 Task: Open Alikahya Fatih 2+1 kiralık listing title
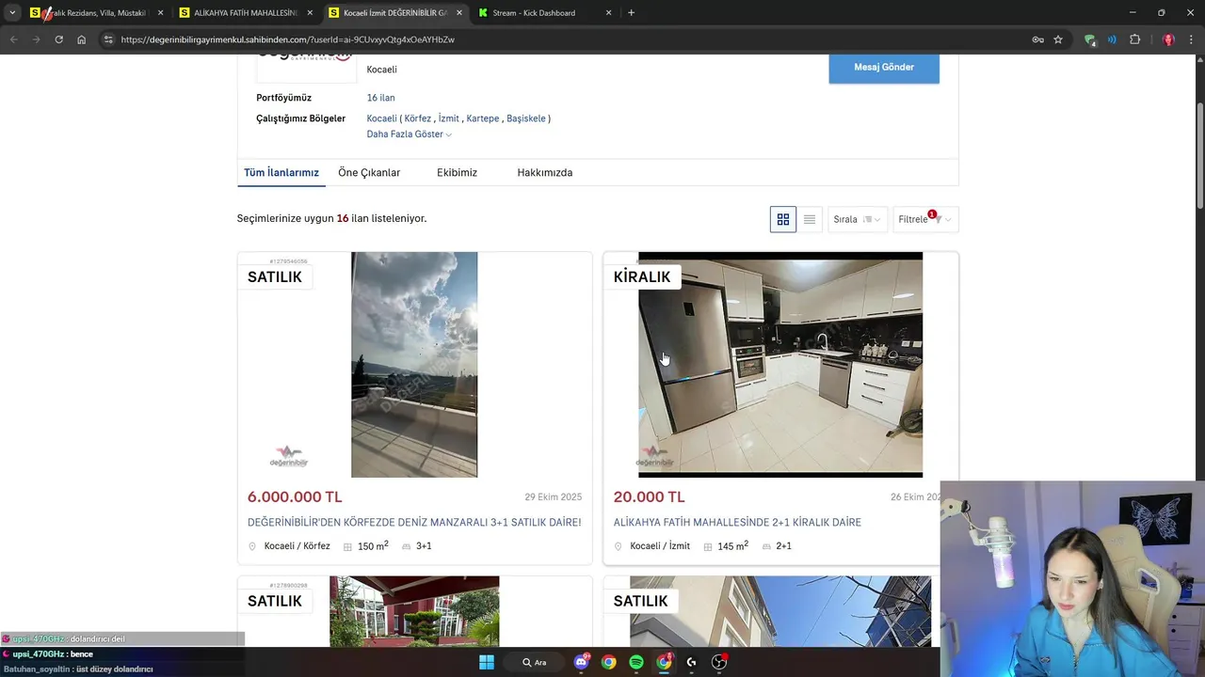click(737, 523)
